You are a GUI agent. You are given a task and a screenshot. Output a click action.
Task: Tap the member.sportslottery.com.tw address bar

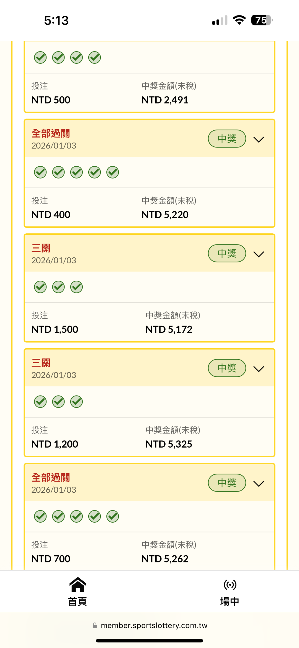tap(154, 626)
